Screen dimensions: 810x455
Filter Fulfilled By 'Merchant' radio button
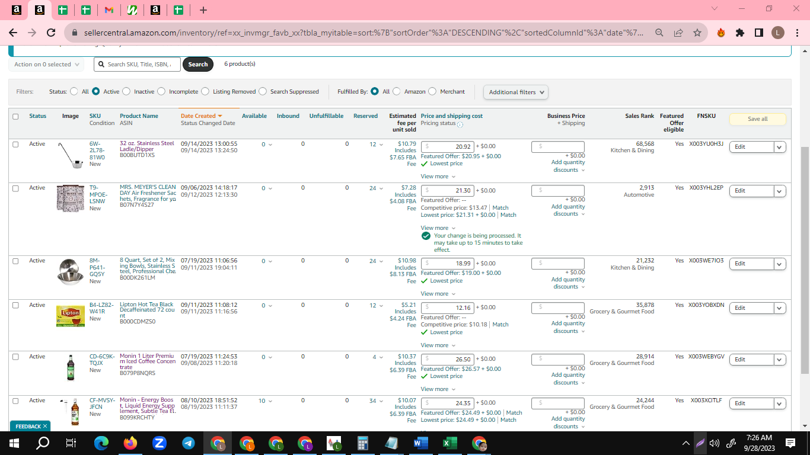tap(432, 92)
